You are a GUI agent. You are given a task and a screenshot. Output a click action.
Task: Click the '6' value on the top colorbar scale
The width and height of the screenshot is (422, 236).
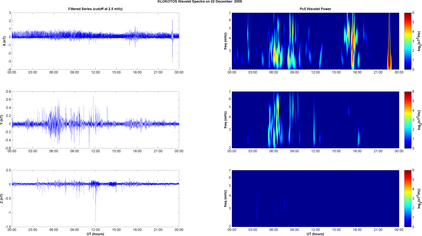413,13
